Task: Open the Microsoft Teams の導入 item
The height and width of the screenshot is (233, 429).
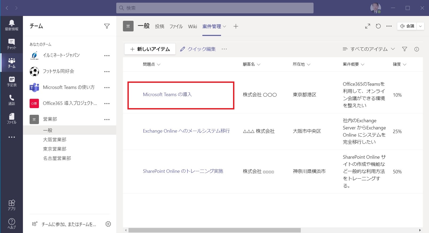Action: point(167,95)
